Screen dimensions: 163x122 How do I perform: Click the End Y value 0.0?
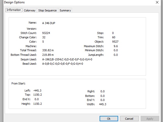coord(102,100)
